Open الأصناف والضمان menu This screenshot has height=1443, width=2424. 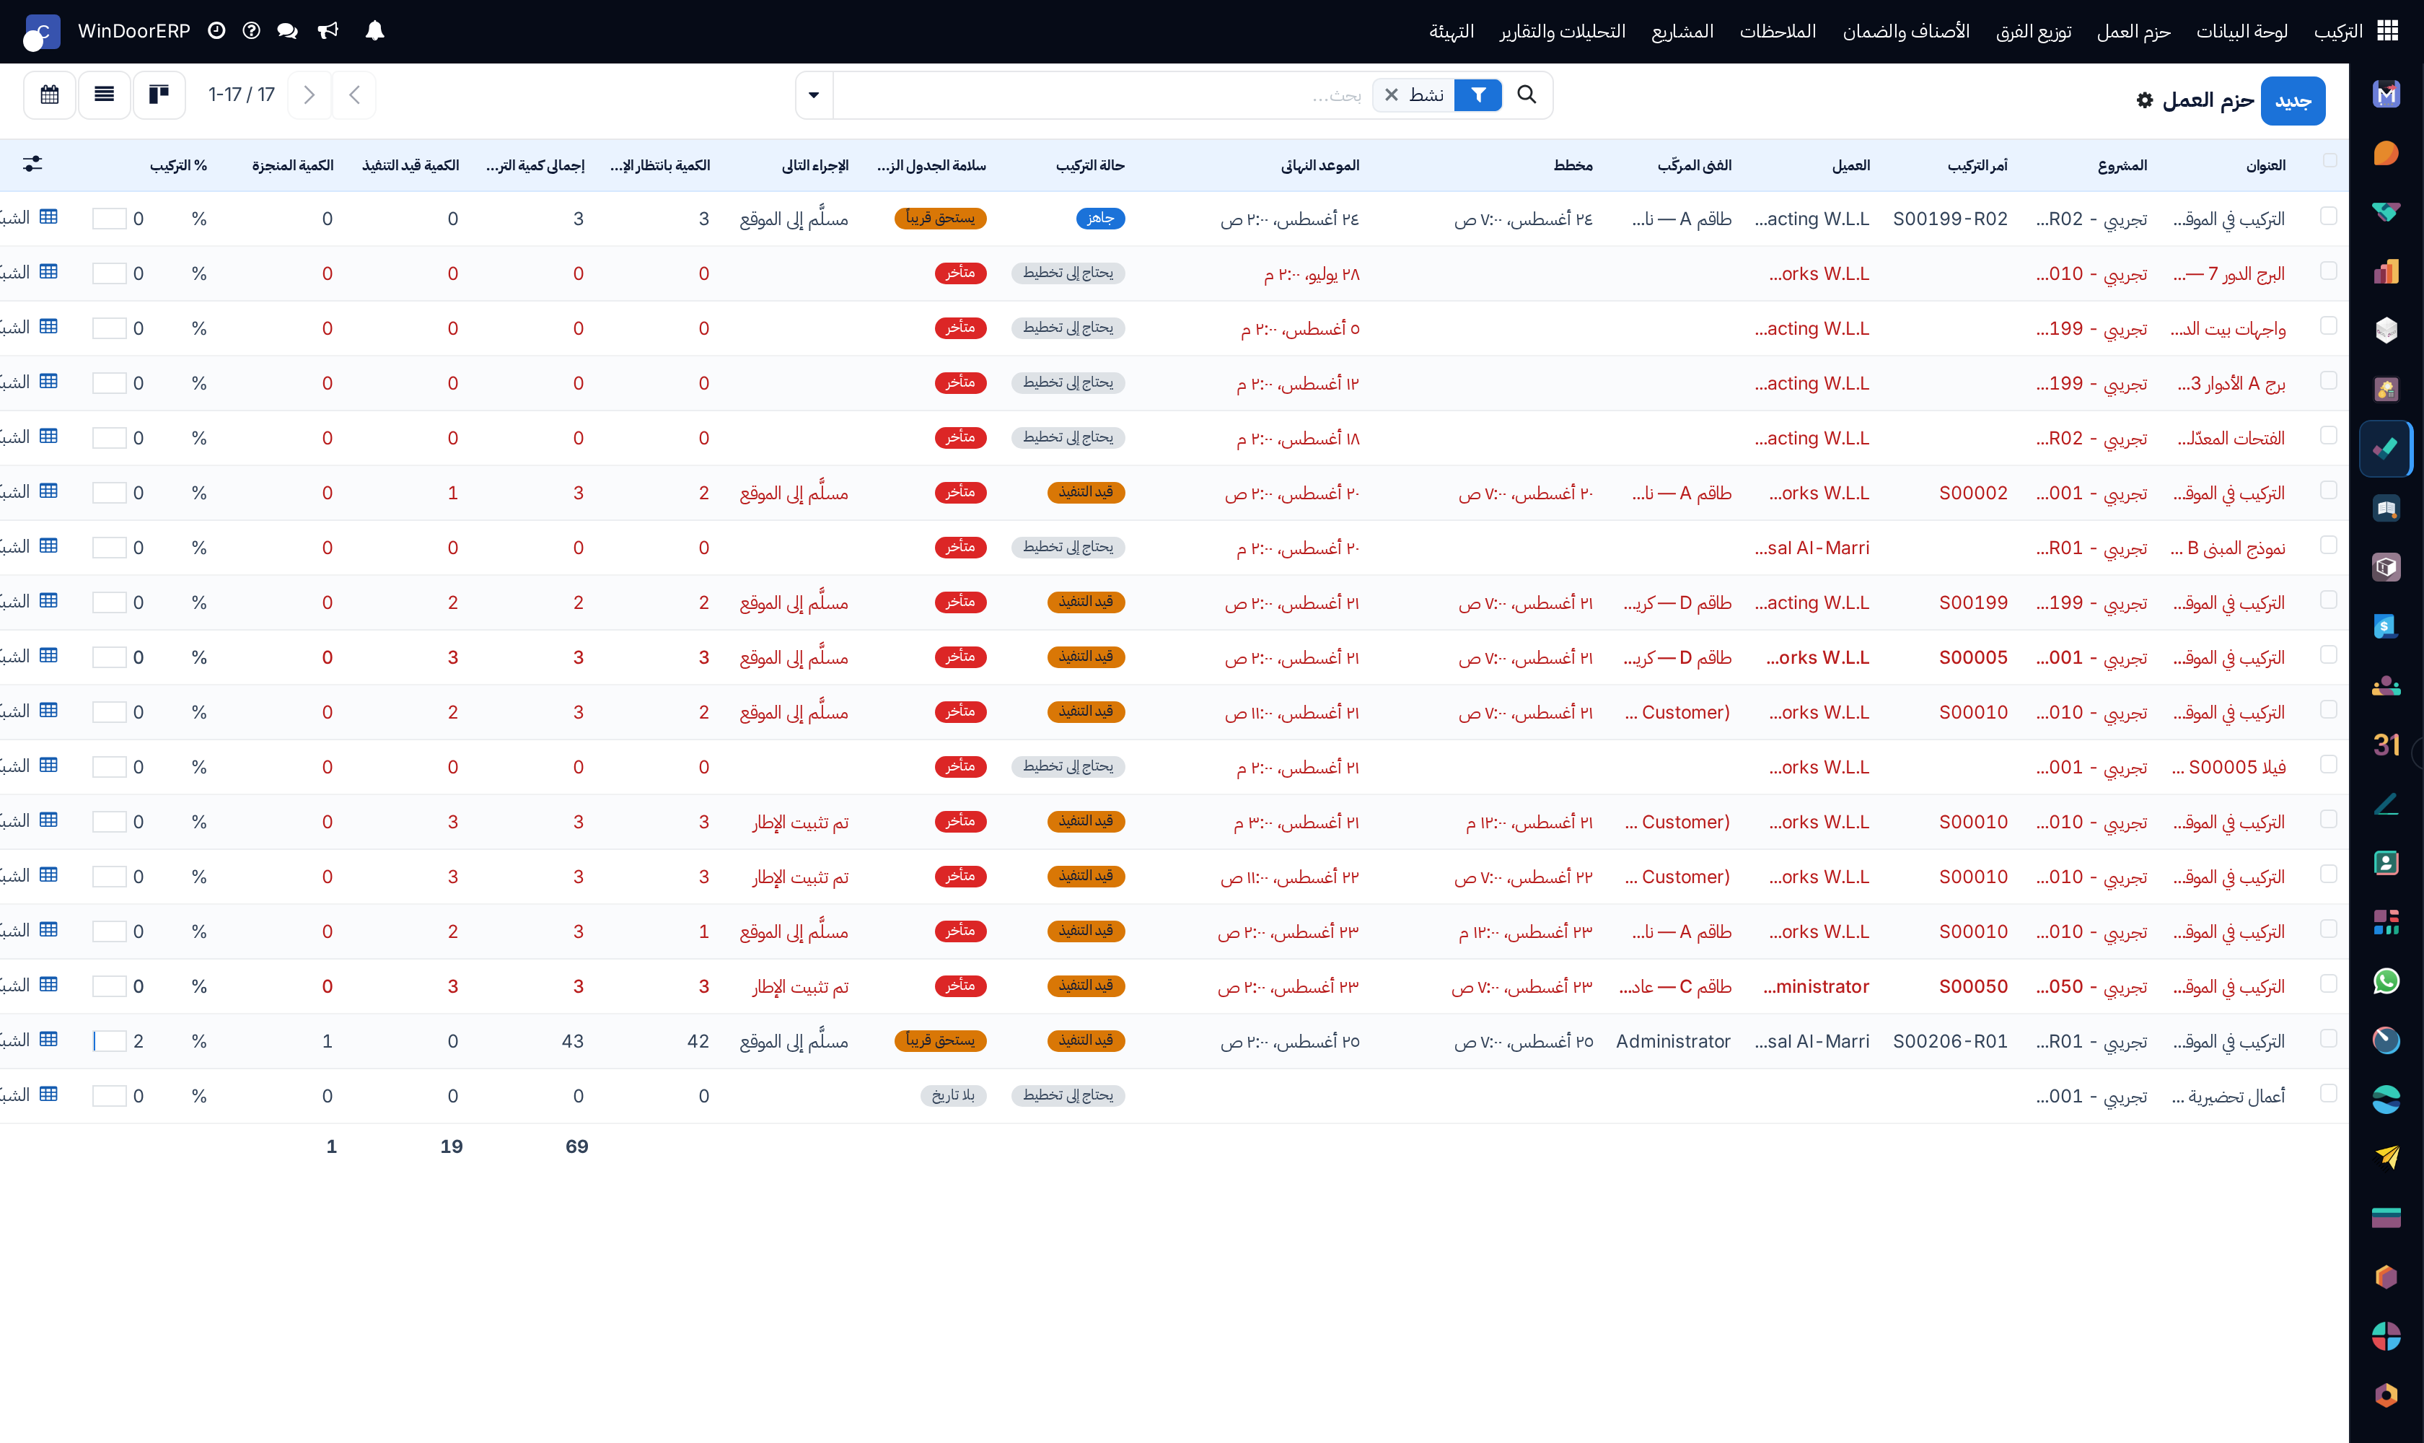coord(1906,31)
